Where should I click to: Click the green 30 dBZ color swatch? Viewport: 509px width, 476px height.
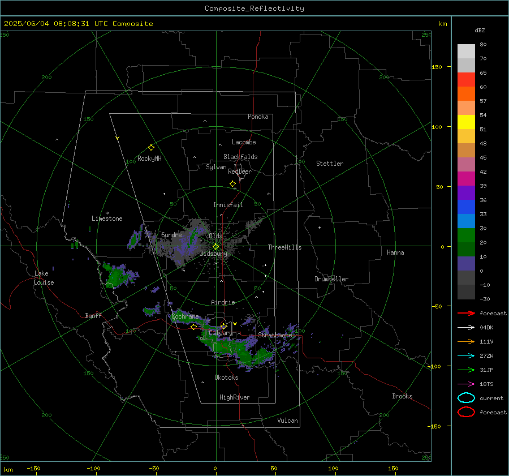click(466, 235)
